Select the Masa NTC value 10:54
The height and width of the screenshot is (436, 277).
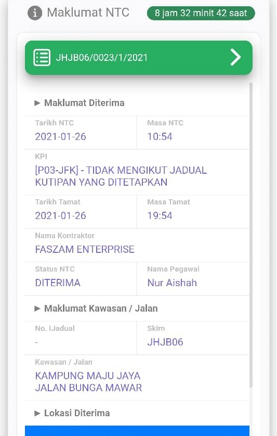(x=160, y=136)
